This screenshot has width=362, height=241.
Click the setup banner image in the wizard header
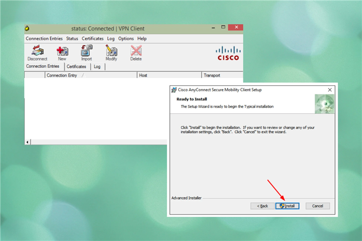[x=324, y=104]
